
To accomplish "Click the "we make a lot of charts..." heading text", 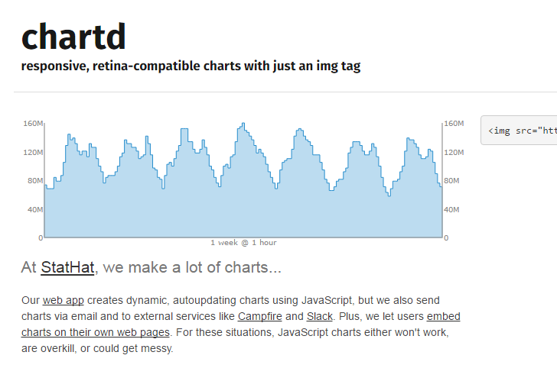I will (x=191, y=267).
